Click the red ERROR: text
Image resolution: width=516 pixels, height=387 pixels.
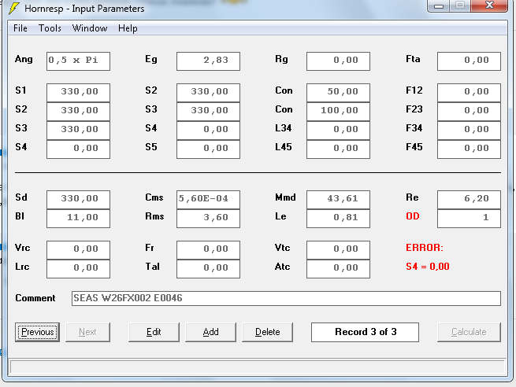tap(425, 248)
